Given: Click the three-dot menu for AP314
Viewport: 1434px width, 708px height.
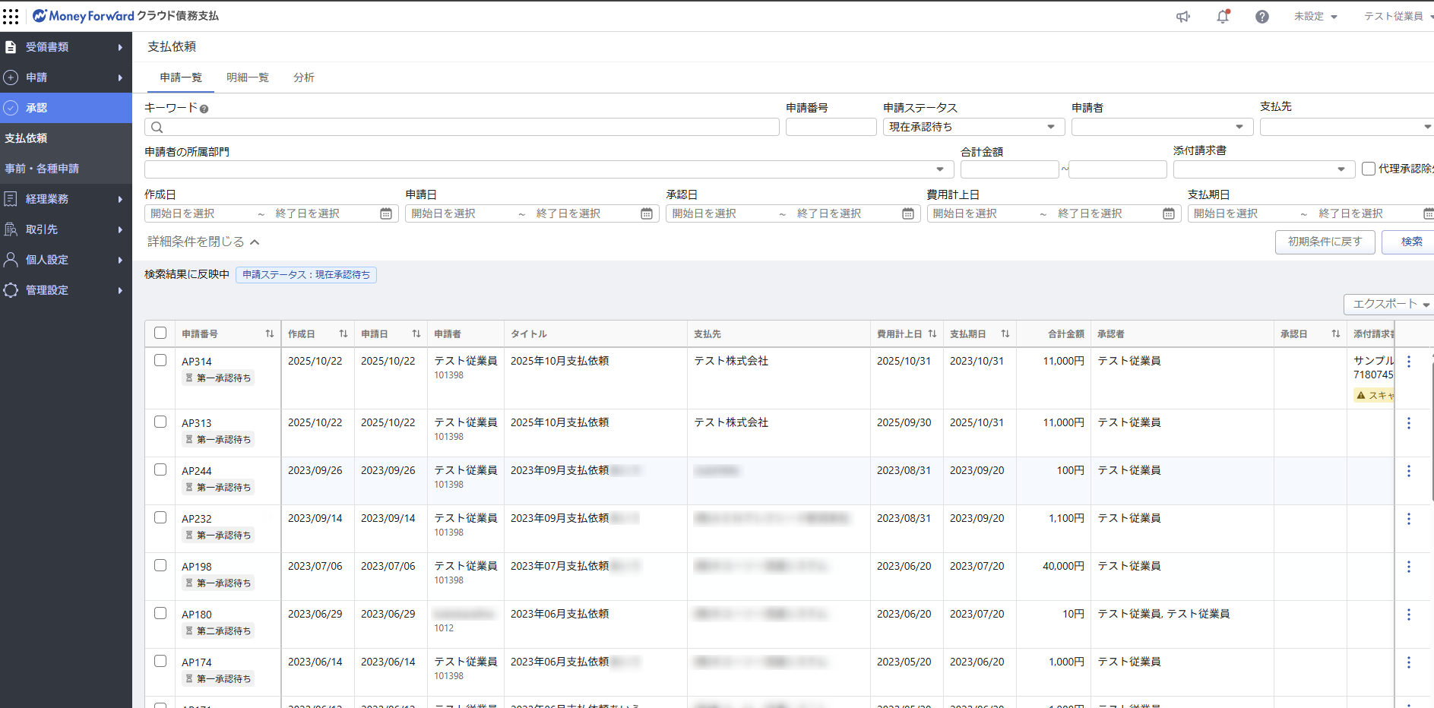Looking at the screenshot, I should (1408, 362).
